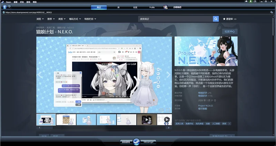276x146 pixels.
Task: Open the 游戏 menu
Action: 28,2
